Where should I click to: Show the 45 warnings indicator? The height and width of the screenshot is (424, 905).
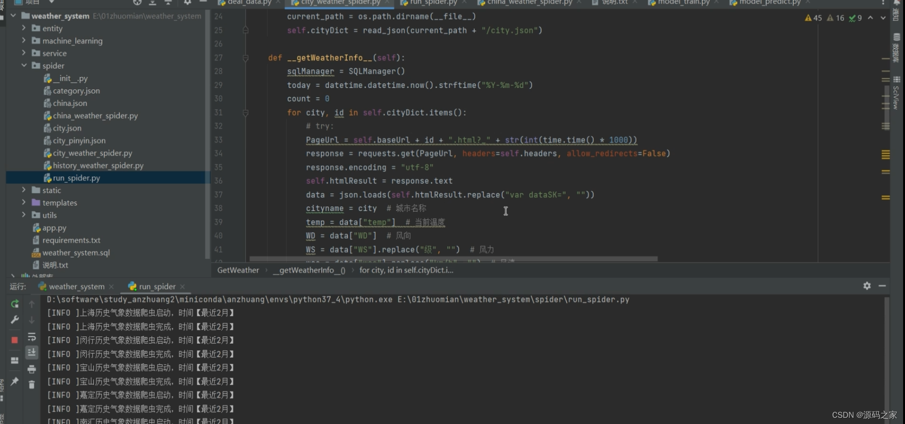point(813,18)
